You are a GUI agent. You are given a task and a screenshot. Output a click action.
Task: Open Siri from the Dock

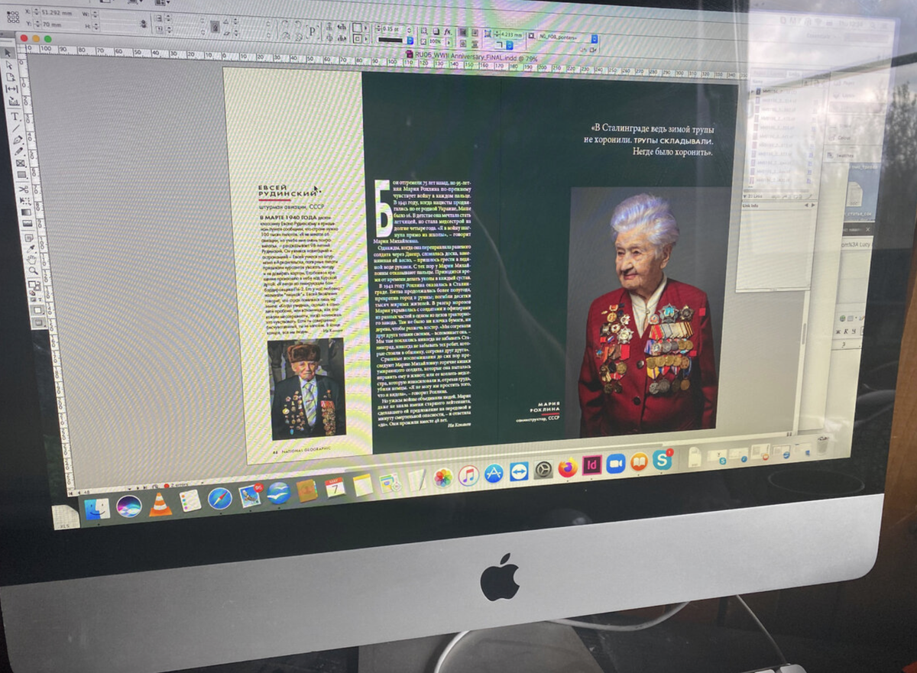point(128,506)
